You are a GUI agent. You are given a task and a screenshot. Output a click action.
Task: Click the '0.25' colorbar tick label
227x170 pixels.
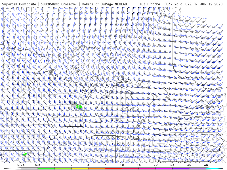click(21, 165)
